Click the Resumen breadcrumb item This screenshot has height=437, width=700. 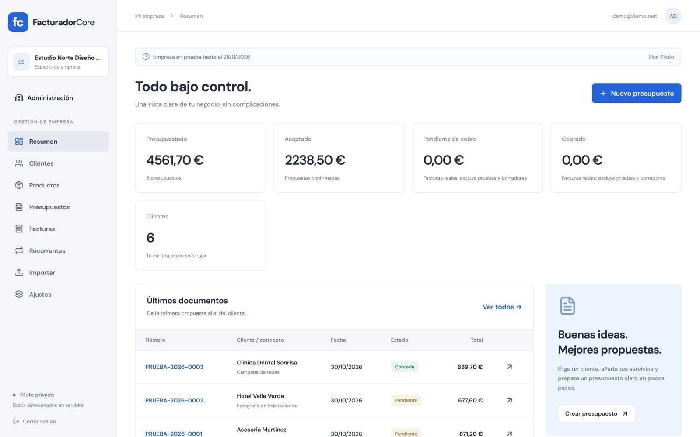point(191,16)
